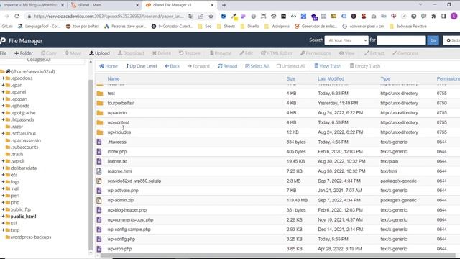Select the public_ftp tree folder
The height and width of the screenshot is (259, 460).
coord(21,209)
